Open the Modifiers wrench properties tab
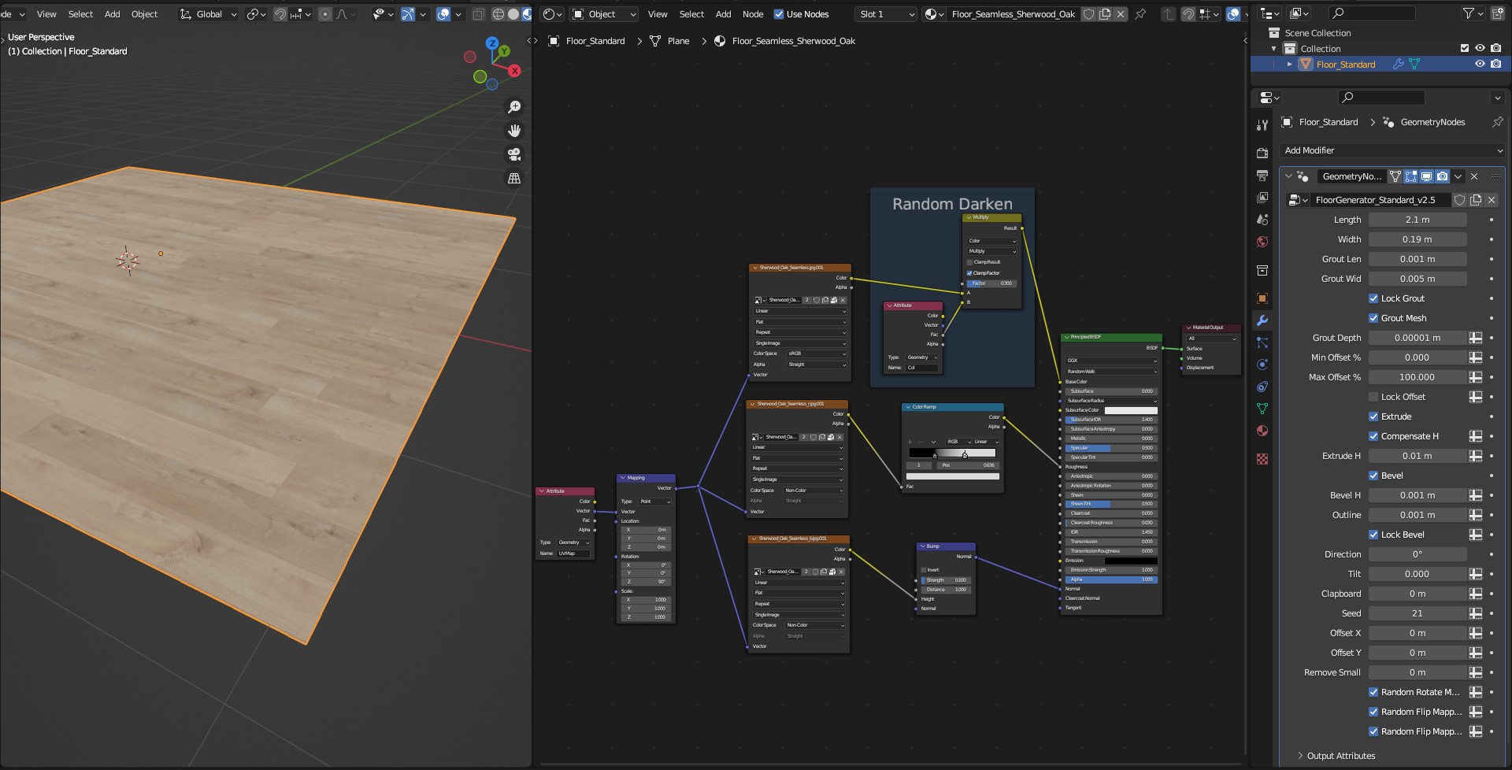 1262,320
